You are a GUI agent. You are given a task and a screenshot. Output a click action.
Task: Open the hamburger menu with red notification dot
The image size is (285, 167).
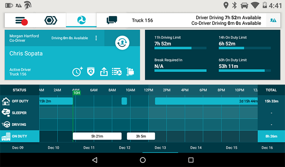coord(21,20)
